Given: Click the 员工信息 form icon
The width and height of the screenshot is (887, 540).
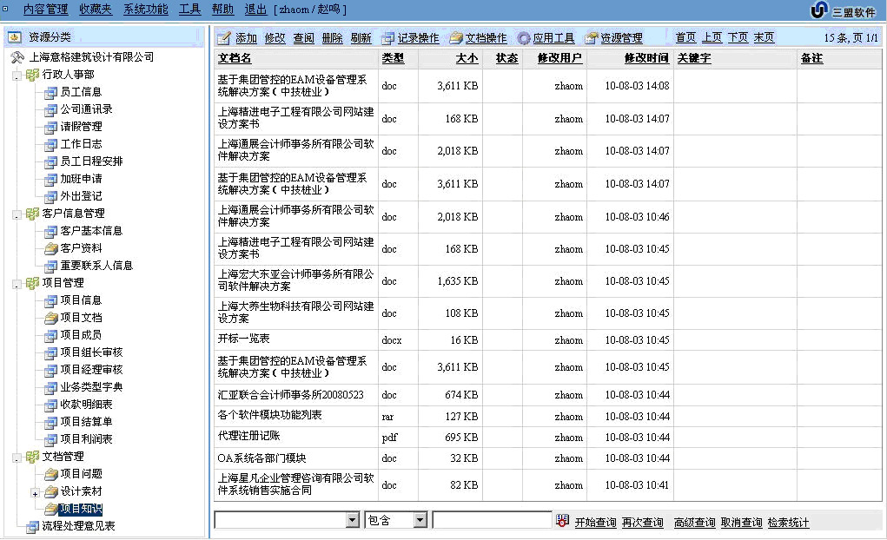Looking at the screenshot, I should [x=51, y=92].
